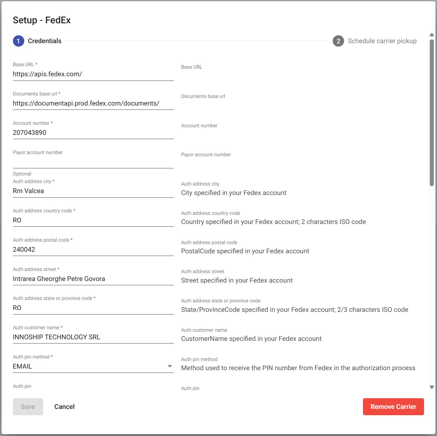437x436 pixels.
Task: Click 'Street specified in your Fedex account'
Action: coord(237,280)
